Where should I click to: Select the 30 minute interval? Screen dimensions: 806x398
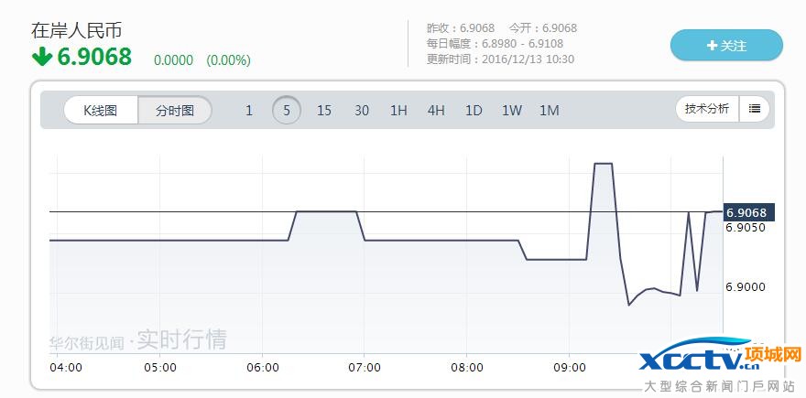click(362, 111)
